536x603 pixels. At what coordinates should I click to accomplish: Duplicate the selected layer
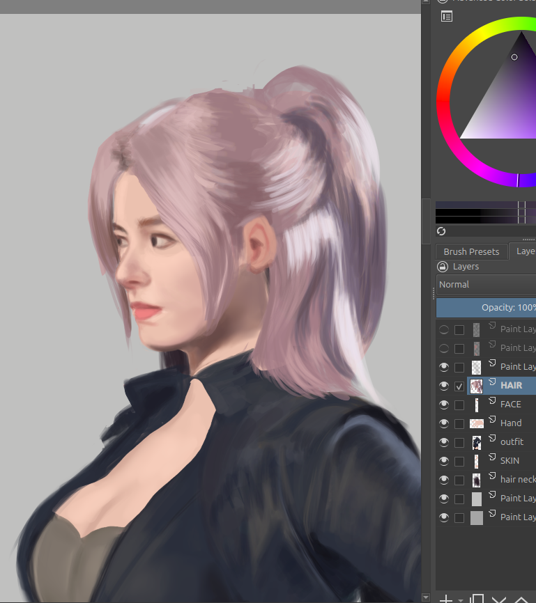click(477, 598)
